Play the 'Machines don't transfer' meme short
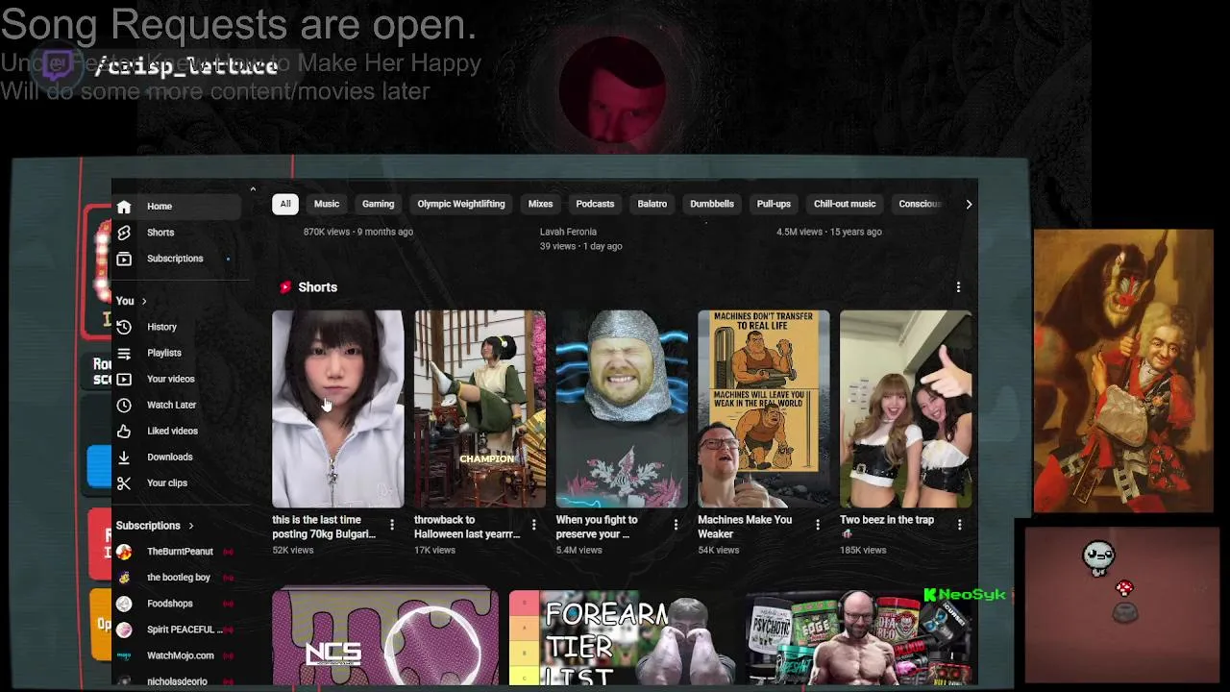The image size is (1230, 692). [x=764, y=408]
